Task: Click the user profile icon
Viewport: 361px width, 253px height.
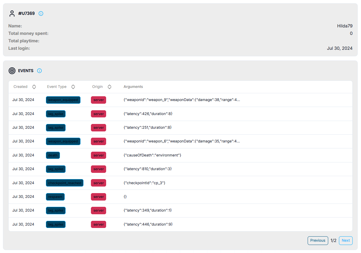Action: [x=12, y=13]
